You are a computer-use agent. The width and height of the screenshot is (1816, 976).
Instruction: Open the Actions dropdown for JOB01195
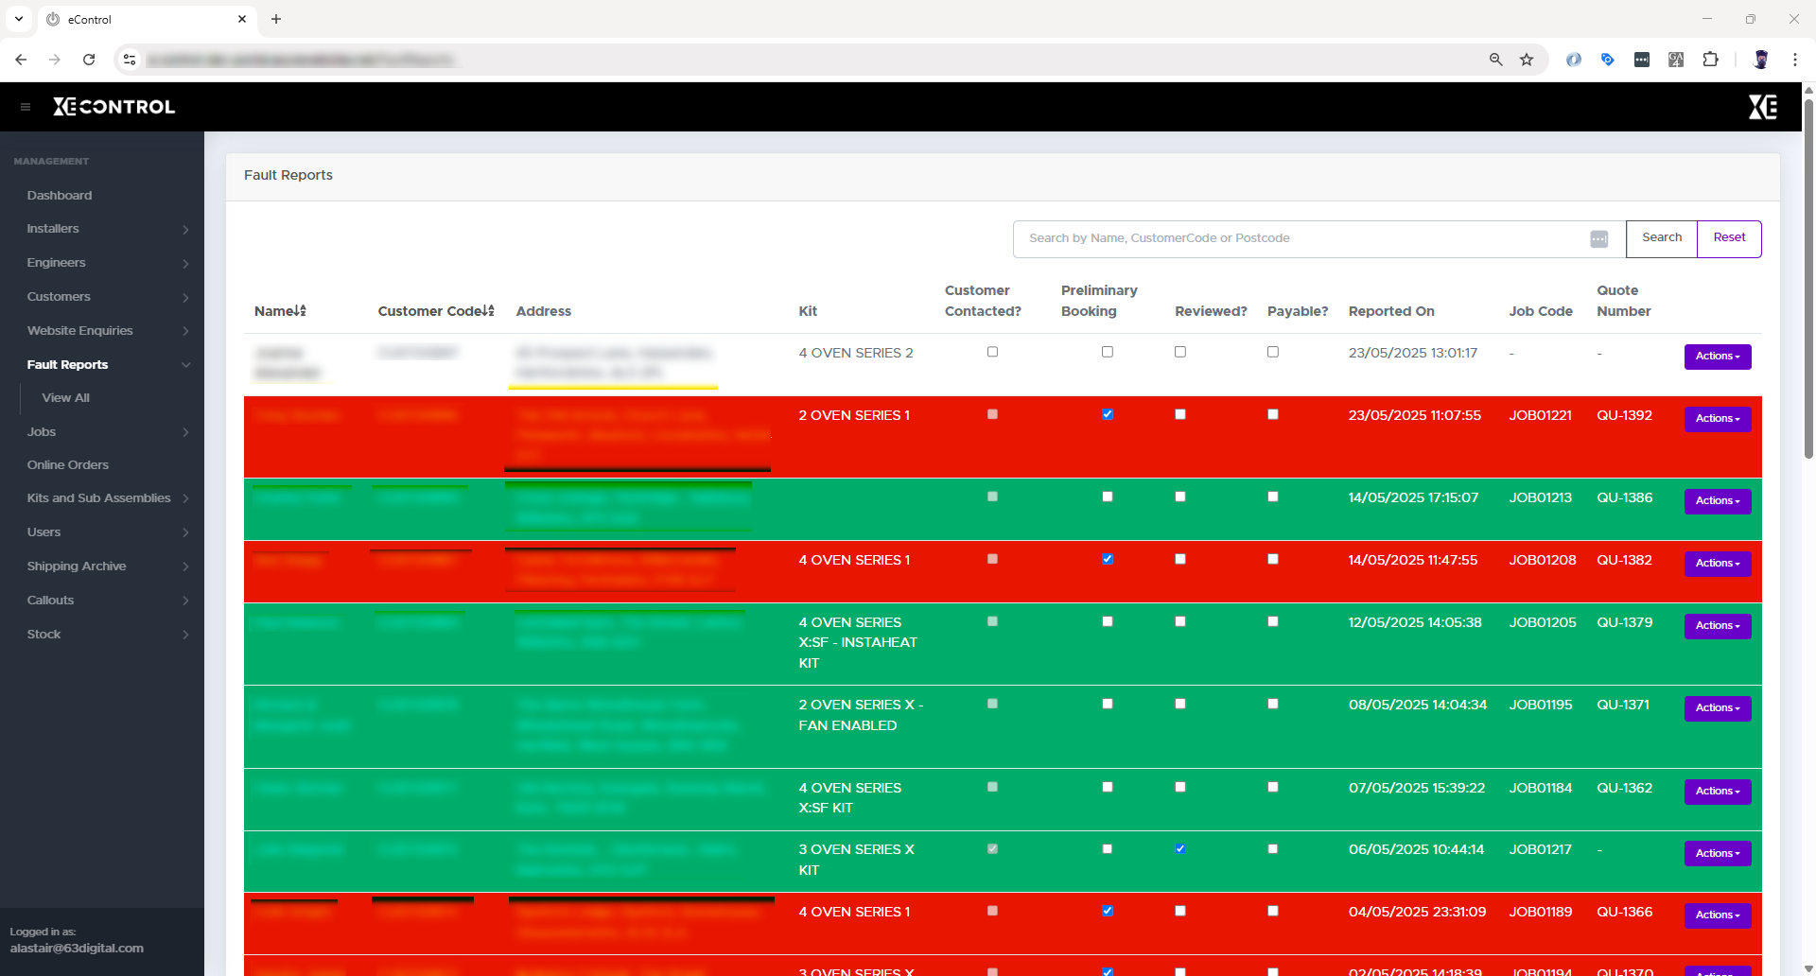coord(1718,708)
